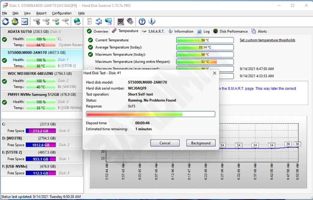Open Set custom temperature thresholds link
The height and width of the screenshot is (200, 313).
point(267,40)
